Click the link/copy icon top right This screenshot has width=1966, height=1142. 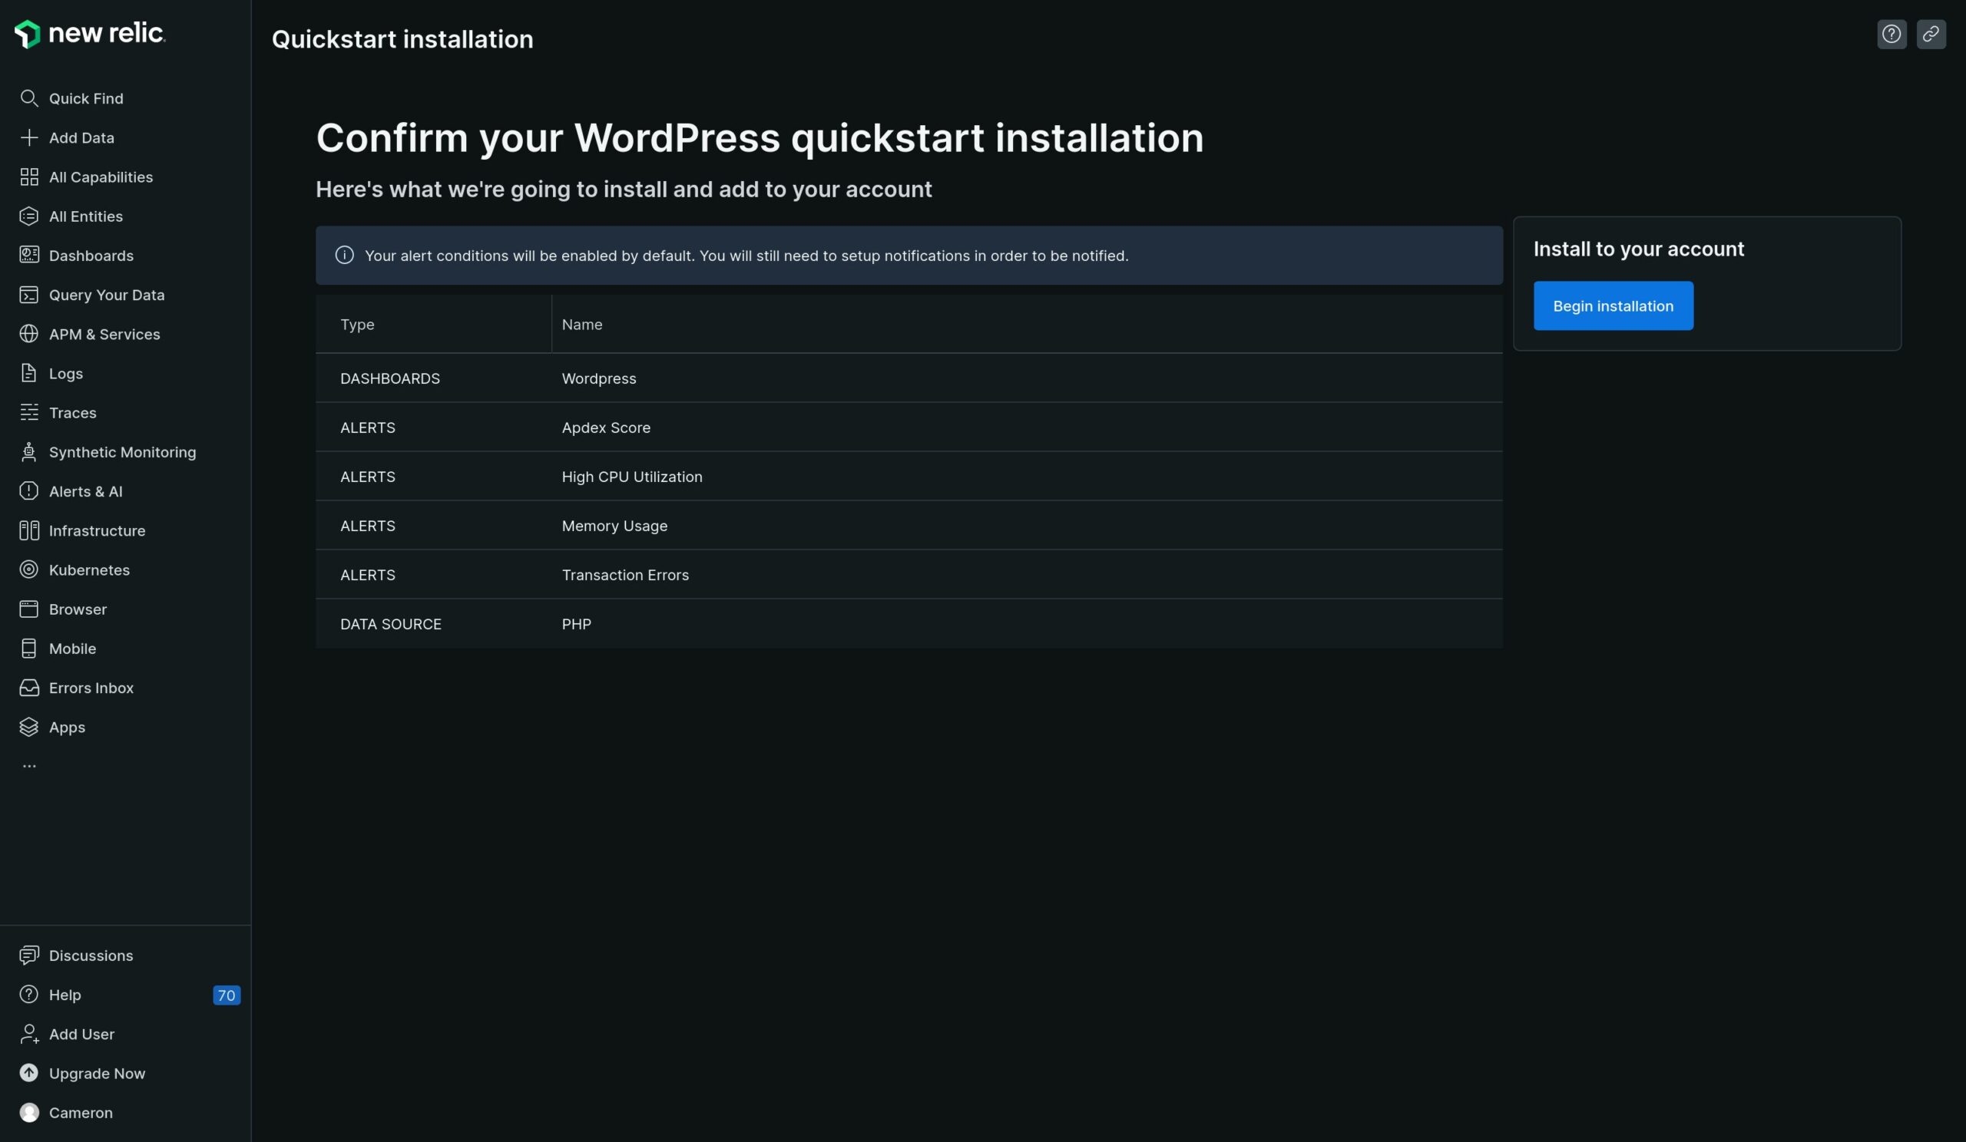pos(1931,34)
